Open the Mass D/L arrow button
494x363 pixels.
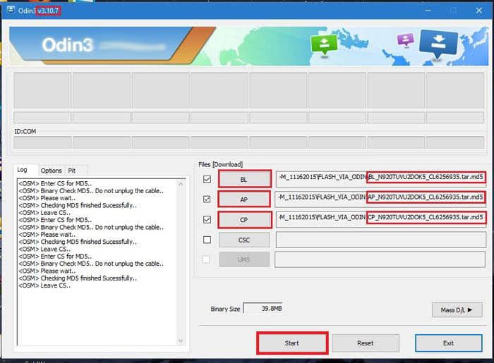tap(457, 310)
